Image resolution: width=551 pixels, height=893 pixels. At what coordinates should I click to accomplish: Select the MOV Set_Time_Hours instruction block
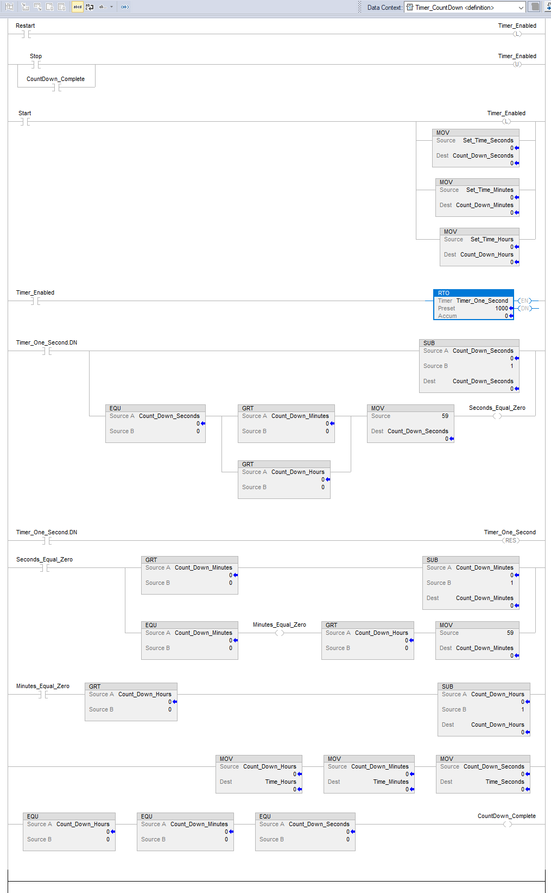click(x=479, y=247)
